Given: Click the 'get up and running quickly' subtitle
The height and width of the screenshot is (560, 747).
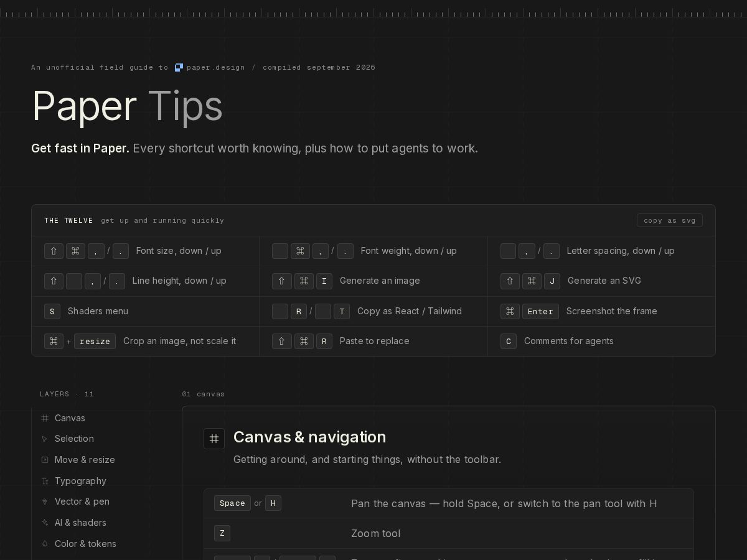Looking at the screenshot, I should click(x=162, y=220).
